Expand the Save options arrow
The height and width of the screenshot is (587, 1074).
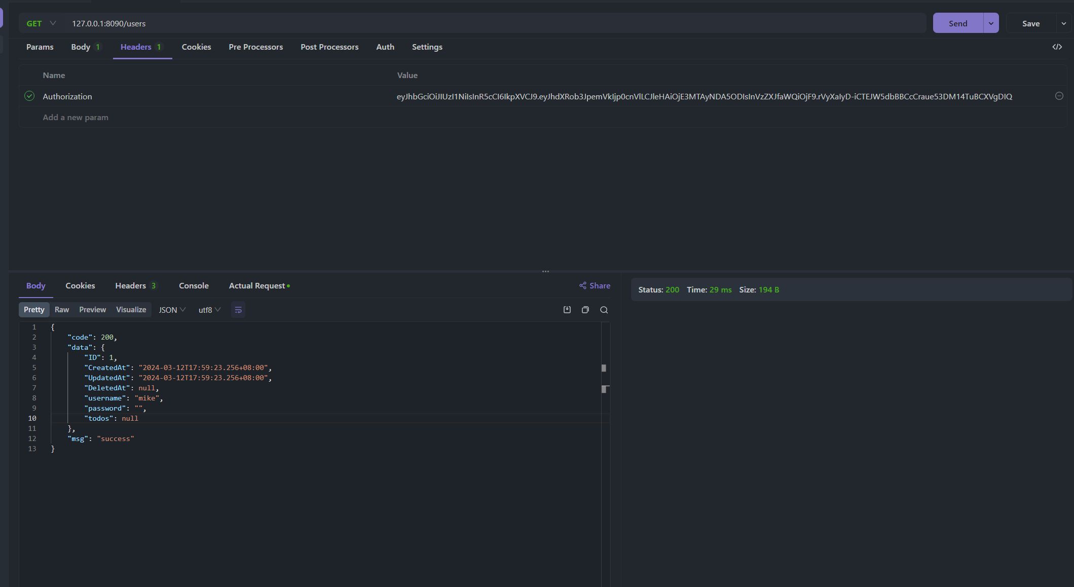pyautogui.click(x=1063, y=23)
